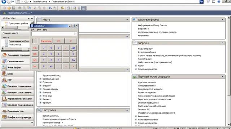Click the Print toolbar icon

pos(20,8)
